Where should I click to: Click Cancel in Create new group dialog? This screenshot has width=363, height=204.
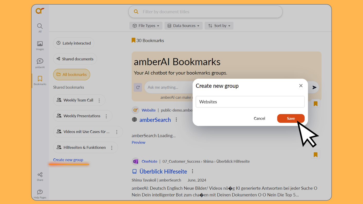(x=259, y=118)
